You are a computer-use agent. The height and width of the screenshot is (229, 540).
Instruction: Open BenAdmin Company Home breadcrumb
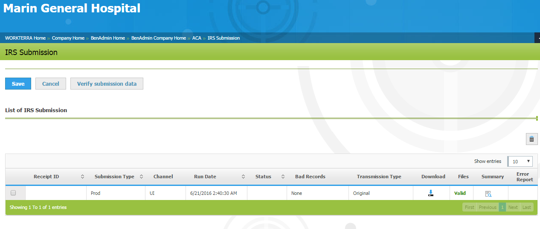tap(159, 38)
